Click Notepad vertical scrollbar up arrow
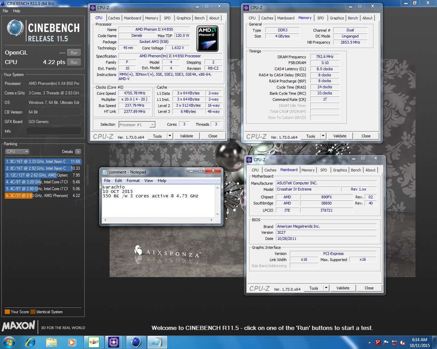Image resolution: width=437 pixels, height=349 pixels. (x=217, y=187)
